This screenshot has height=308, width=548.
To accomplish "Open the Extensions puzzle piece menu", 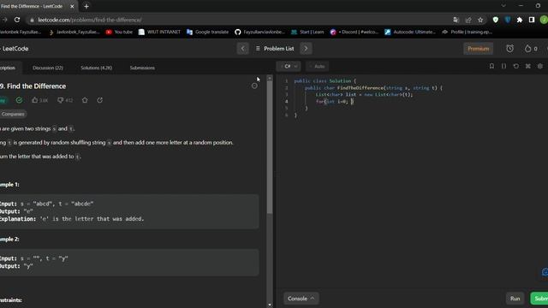I will pyautogui.click(x=520, y=20).
